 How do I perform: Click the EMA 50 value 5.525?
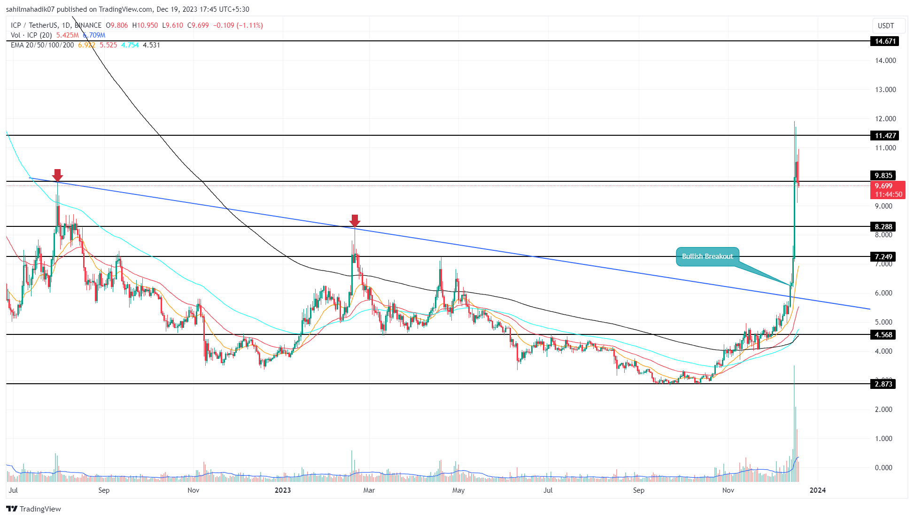coord(108,45)
